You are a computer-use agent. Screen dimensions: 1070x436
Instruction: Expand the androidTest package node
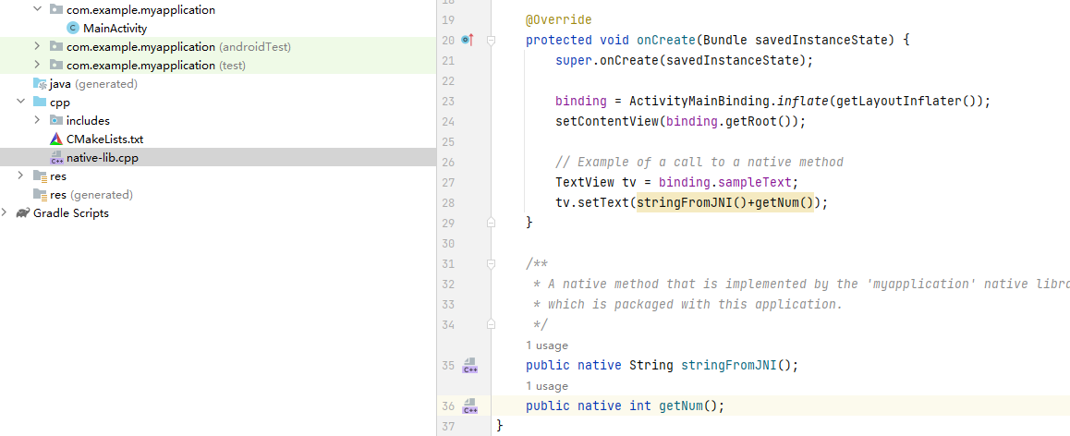[x=37, y=47]
